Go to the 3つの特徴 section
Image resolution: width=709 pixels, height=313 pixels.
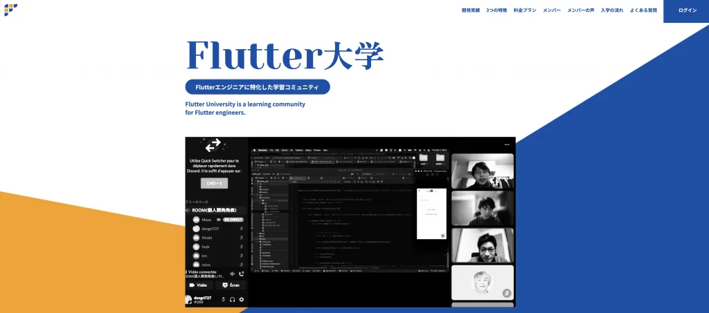496,10
